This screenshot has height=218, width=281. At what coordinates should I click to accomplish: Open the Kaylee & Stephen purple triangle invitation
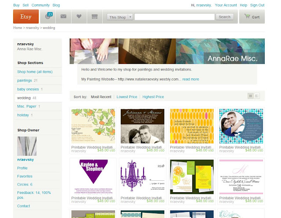[93, 177]
